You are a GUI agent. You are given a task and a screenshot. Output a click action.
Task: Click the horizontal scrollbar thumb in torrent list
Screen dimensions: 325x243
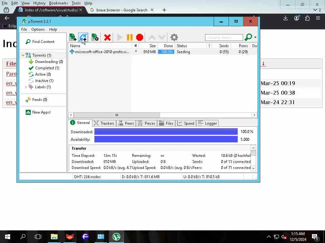[117, 115]
